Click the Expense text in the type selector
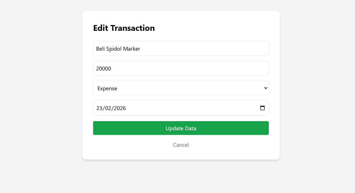 pyautogui.click(x=107, y=88)
